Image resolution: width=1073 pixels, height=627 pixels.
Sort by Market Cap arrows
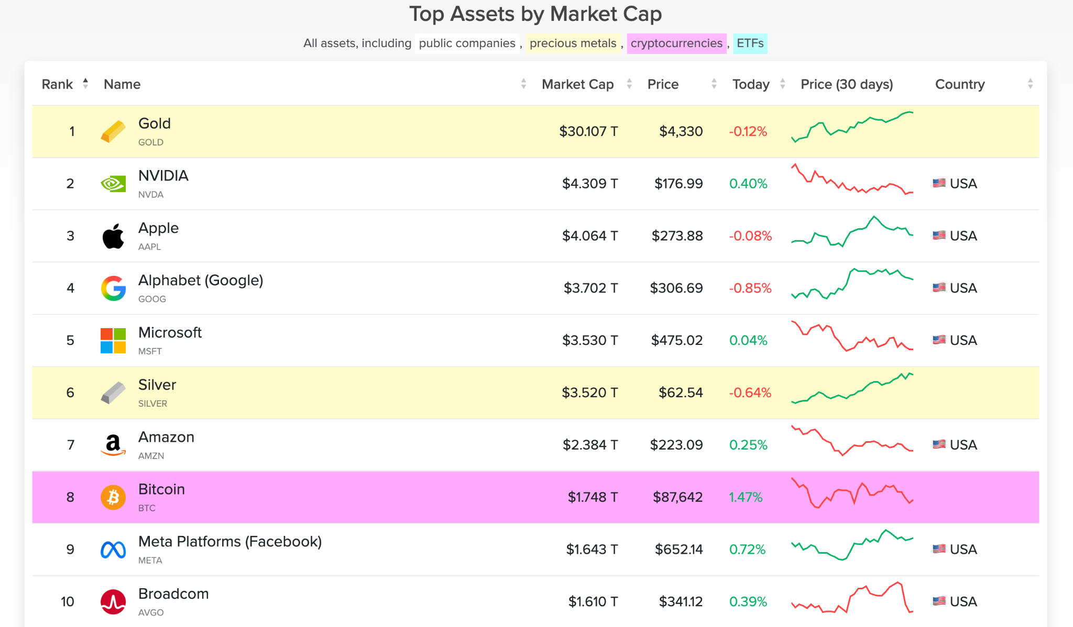click(629, 84)
